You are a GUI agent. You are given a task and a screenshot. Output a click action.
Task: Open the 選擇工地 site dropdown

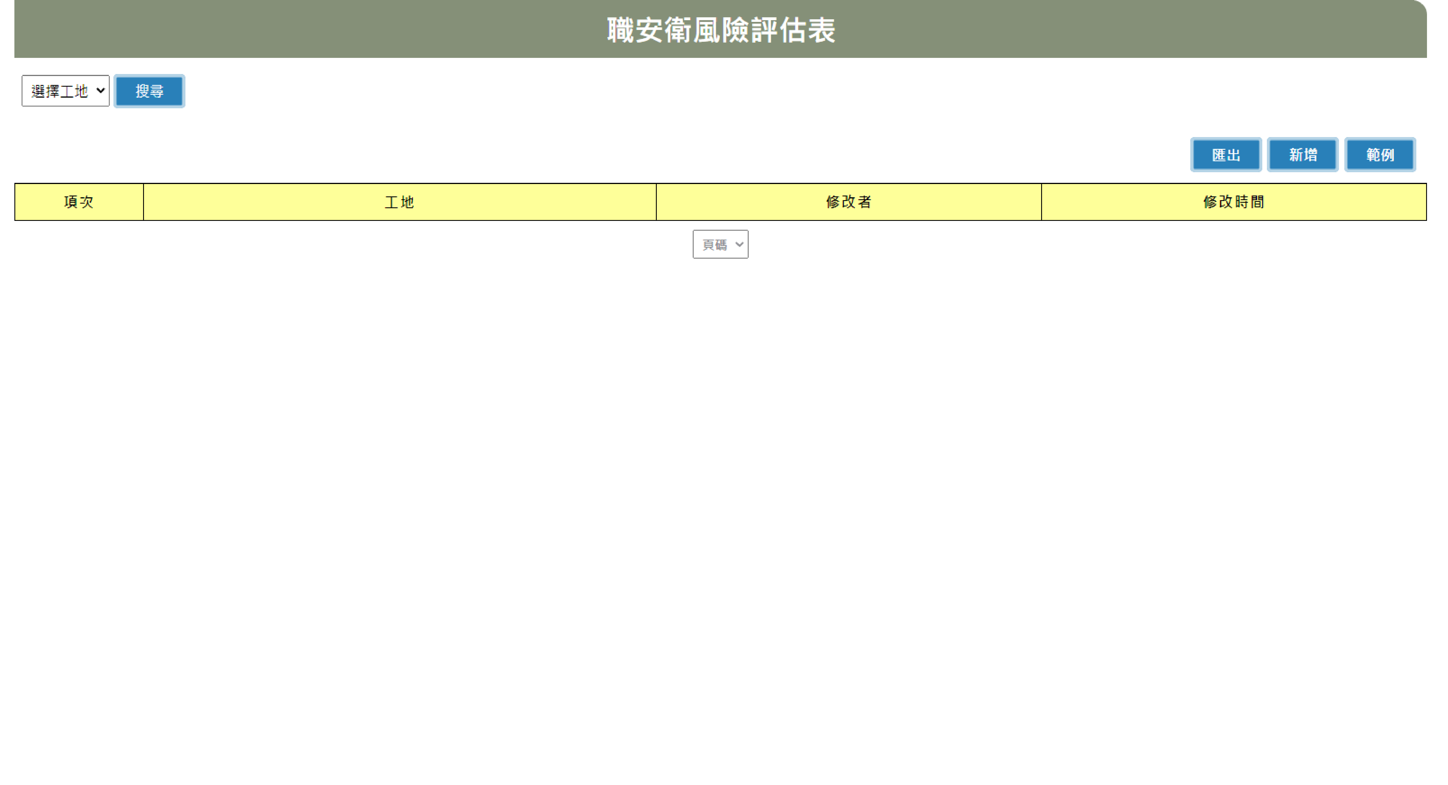[65, 90]
